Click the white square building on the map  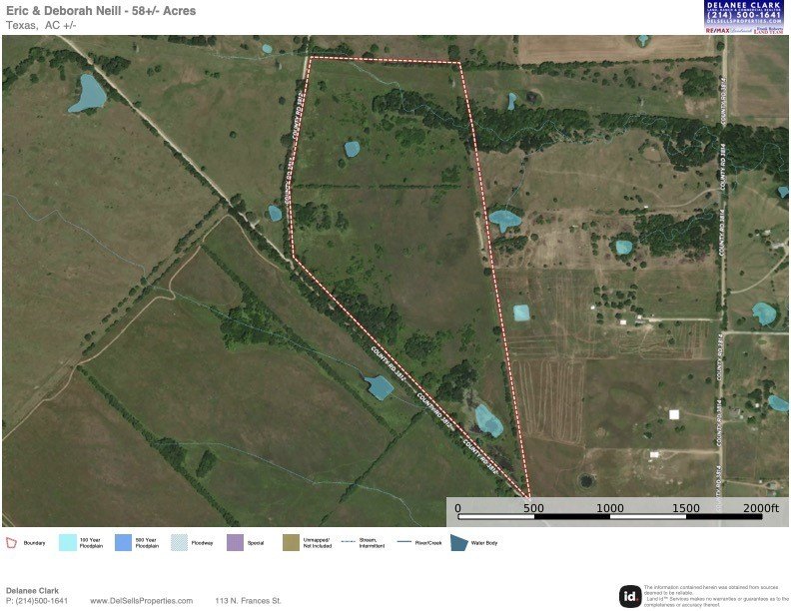click(674, 414)
